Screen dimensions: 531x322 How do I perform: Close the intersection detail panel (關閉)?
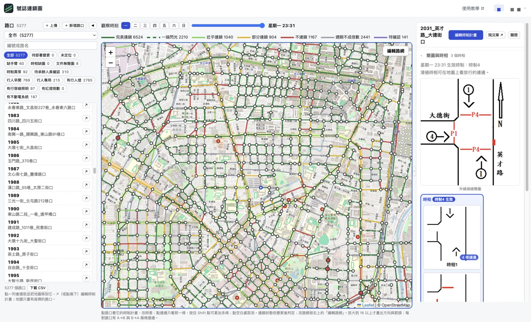(514, 35)
